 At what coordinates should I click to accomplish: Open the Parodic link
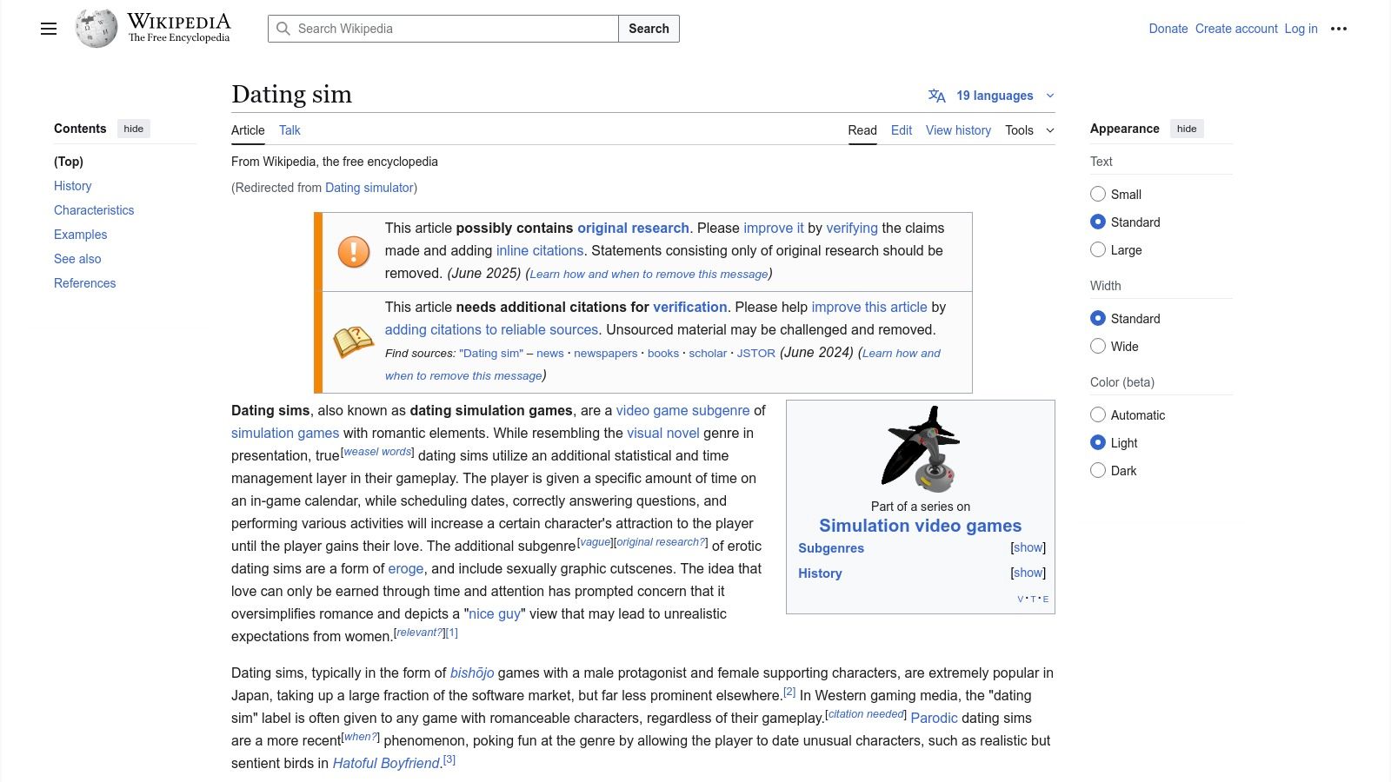934,718
